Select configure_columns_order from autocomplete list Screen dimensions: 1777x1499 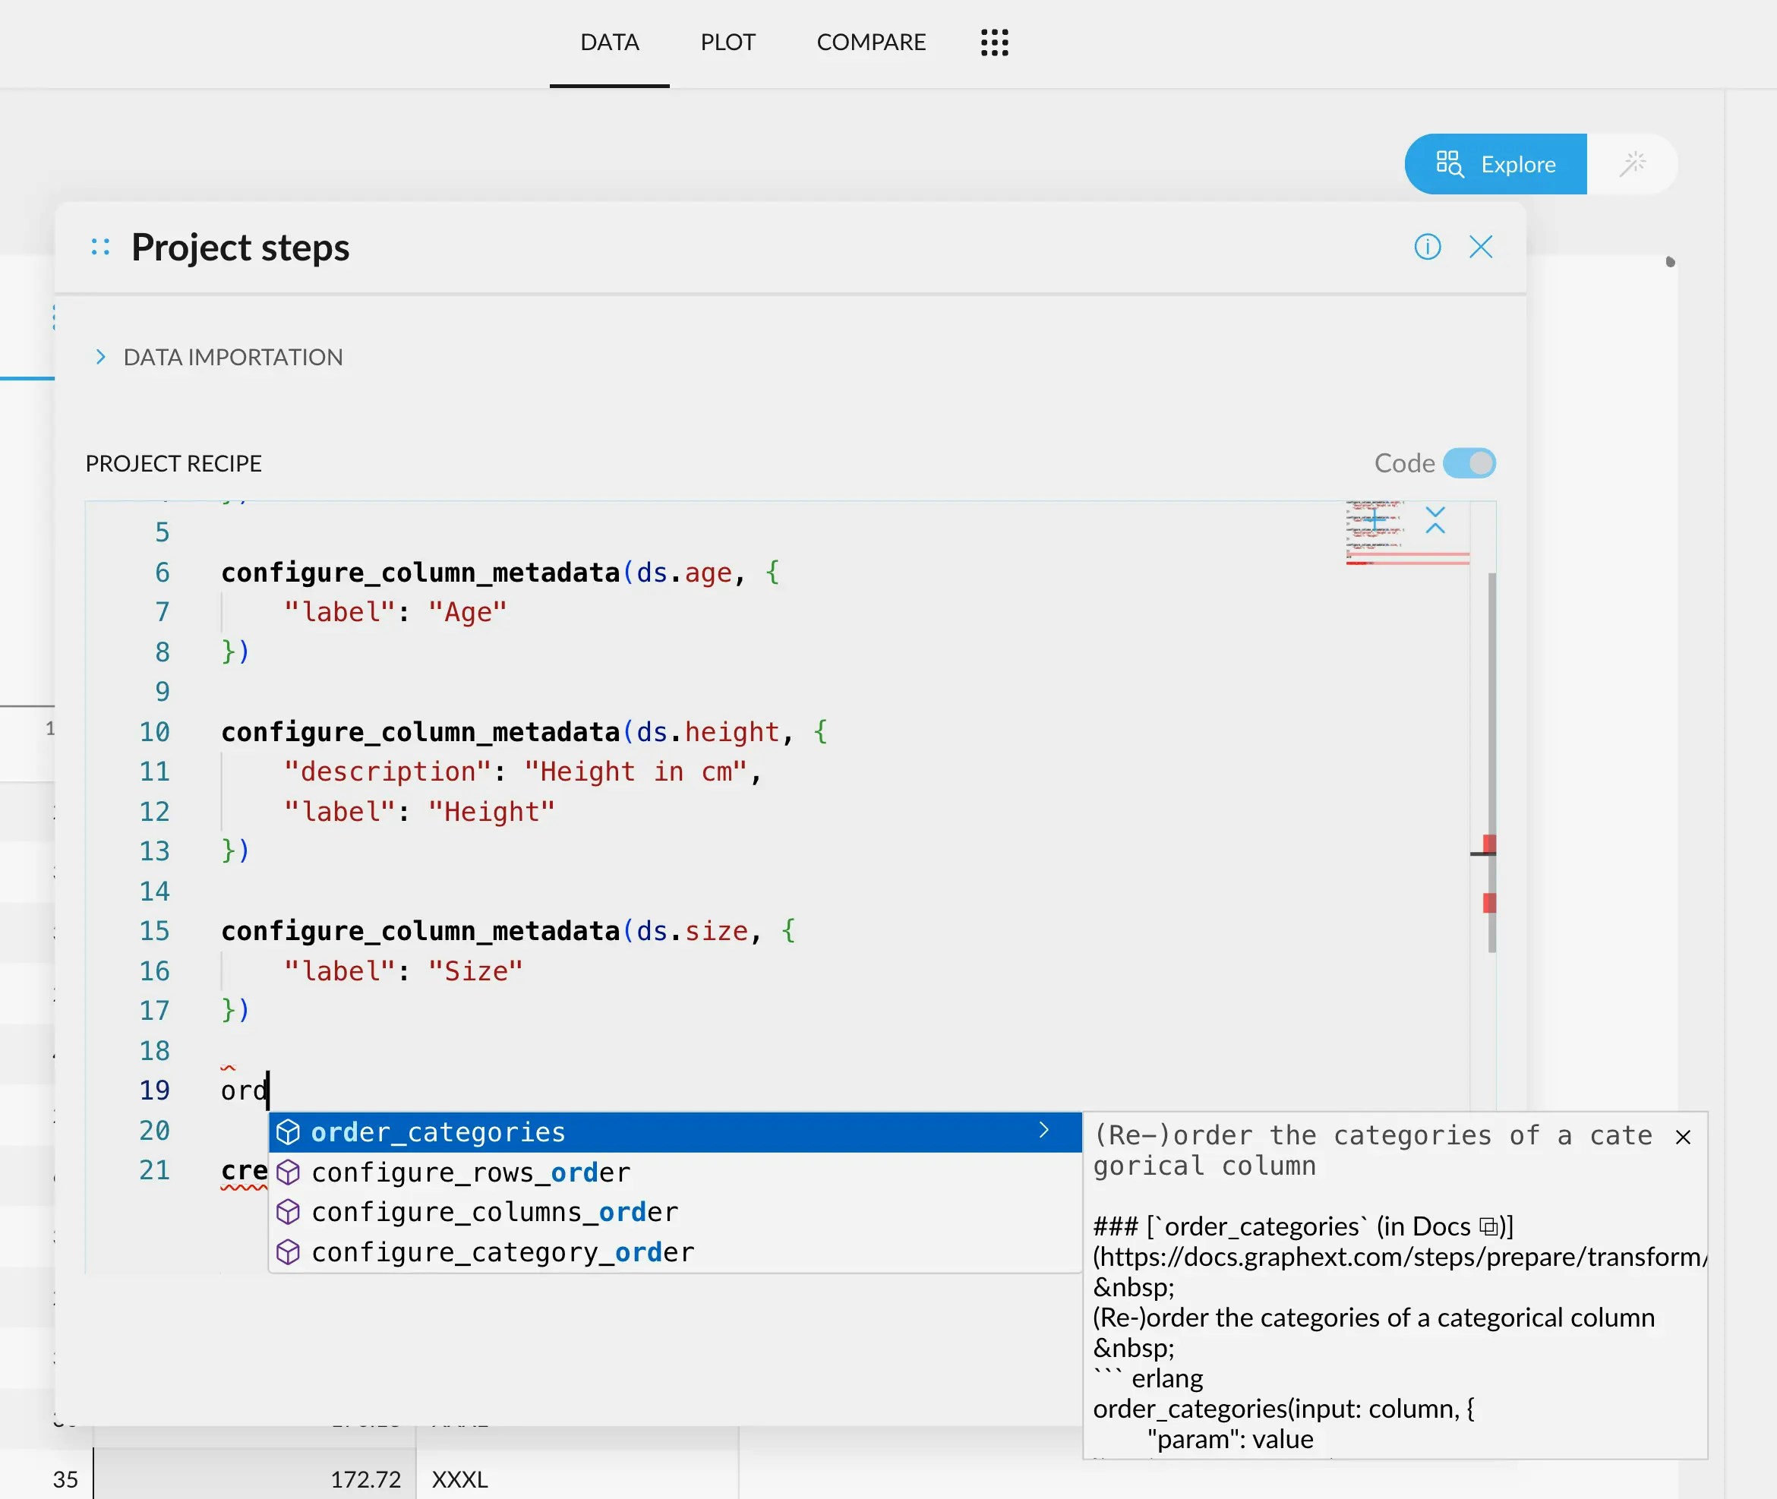(494, 1213)
